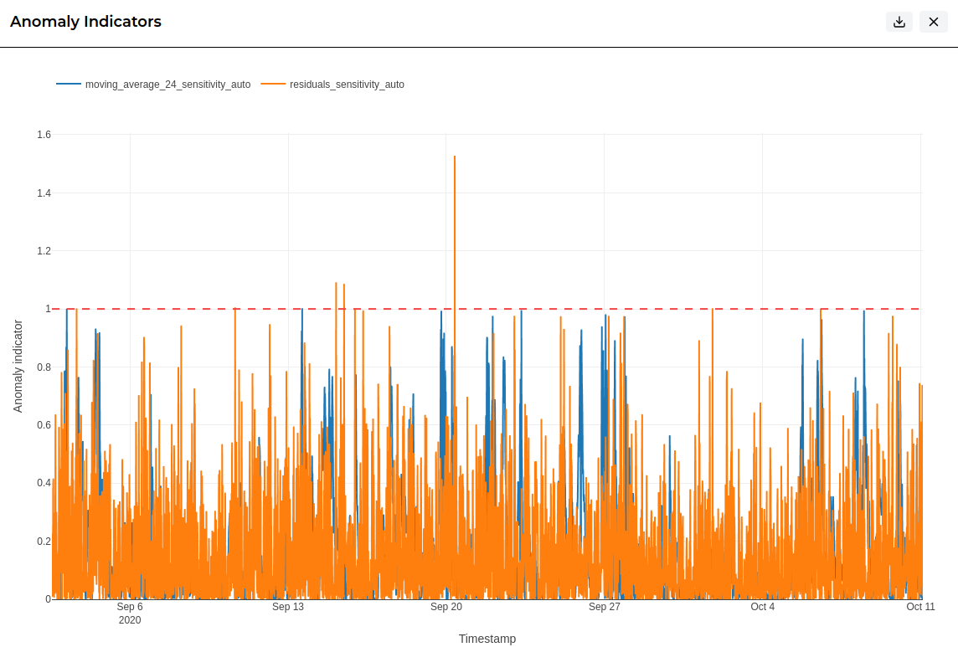Download the Anomaly Indicators chart

(899, 22)
